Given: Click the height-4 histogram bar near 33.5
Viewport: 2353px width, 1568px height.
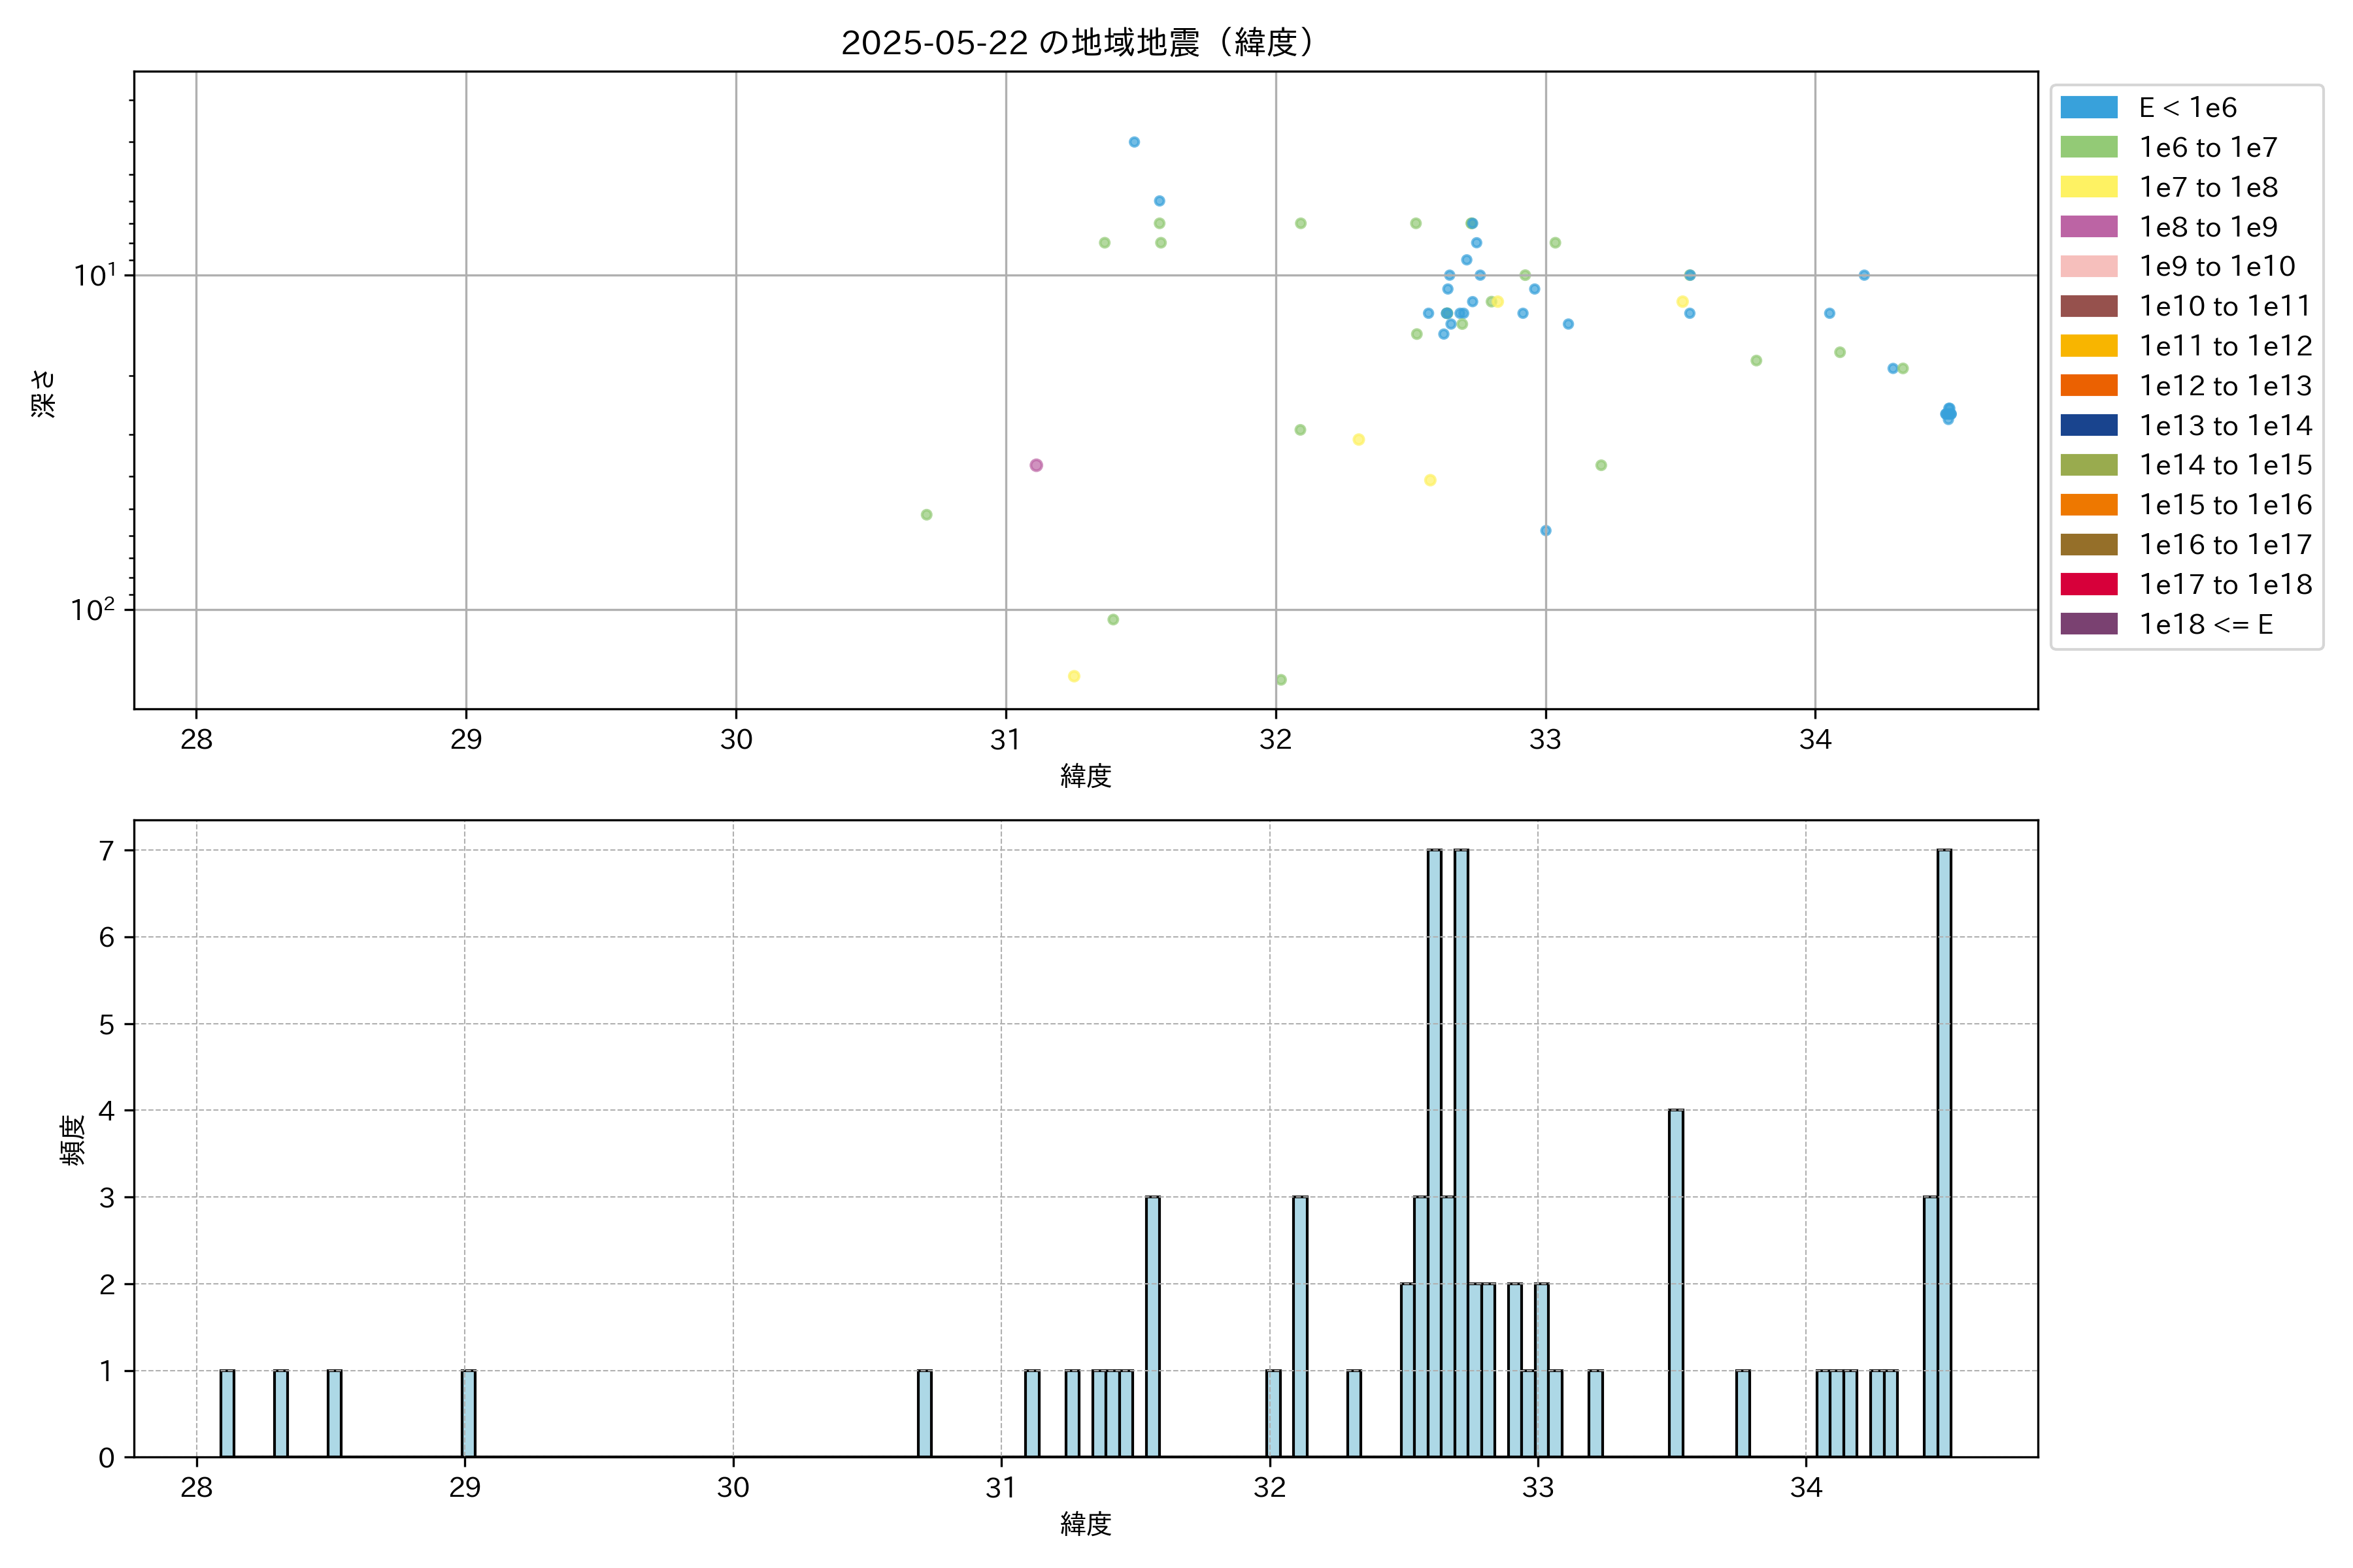Looking at the screenshot, I should click(1676, 1283).
